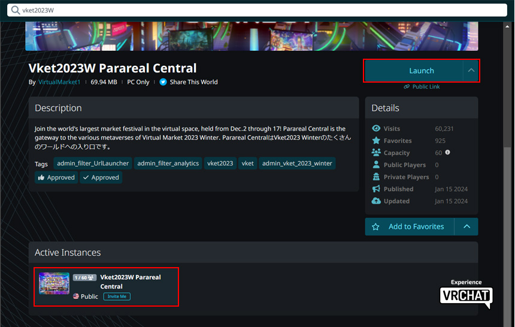Expand the Add to Favorites dropdown arrow
Viewport: 515px width, 327px height.
coord(466,227)
